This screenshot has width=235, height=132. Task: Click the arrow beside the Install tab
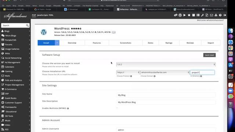(57, 43)
